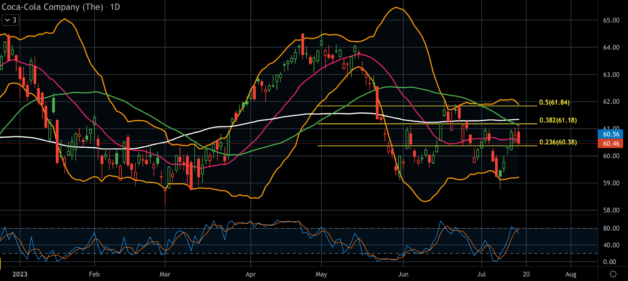Click the 58.00 price axis label

coord(611,210)
